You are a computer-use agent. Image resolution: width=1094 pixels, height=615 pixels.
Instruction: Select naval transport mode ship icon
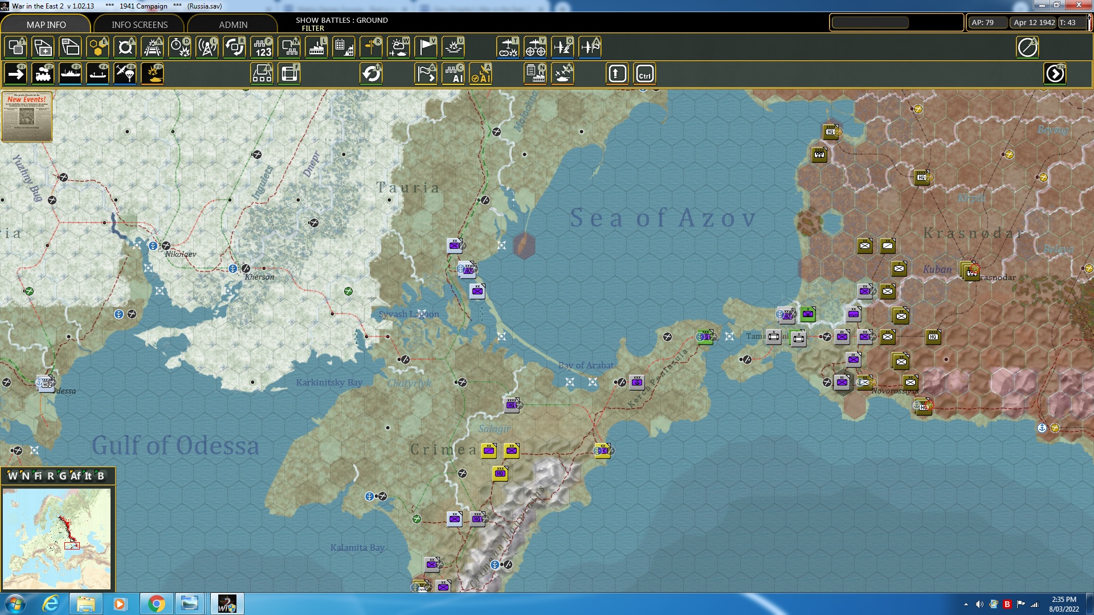70,74
